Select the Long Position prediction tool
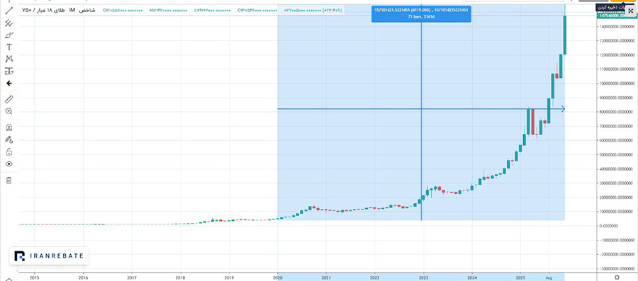638x281 pixels. (x=9, y=71)
